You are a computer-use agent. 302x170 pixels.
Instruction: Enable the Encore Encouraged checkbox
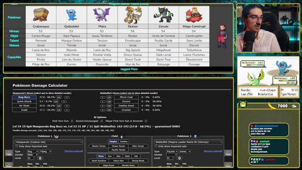point(102,121)
